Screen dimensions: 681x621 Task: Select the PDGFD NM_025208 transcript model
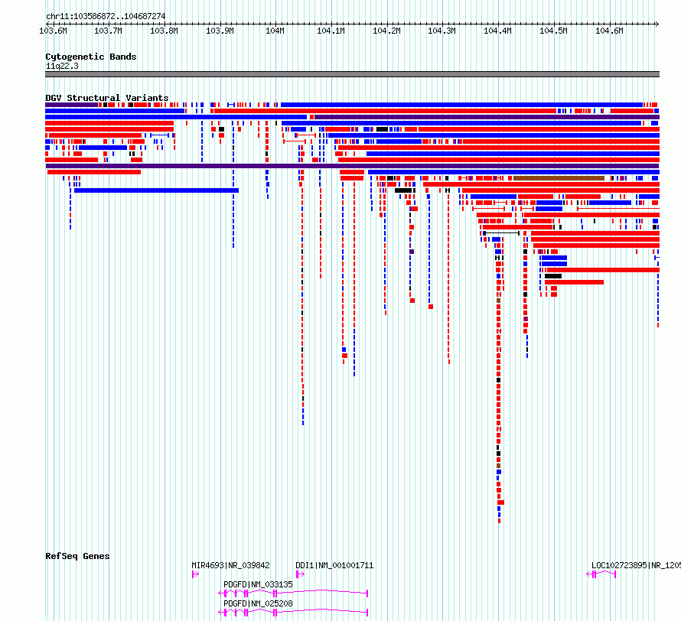(293, 613)
